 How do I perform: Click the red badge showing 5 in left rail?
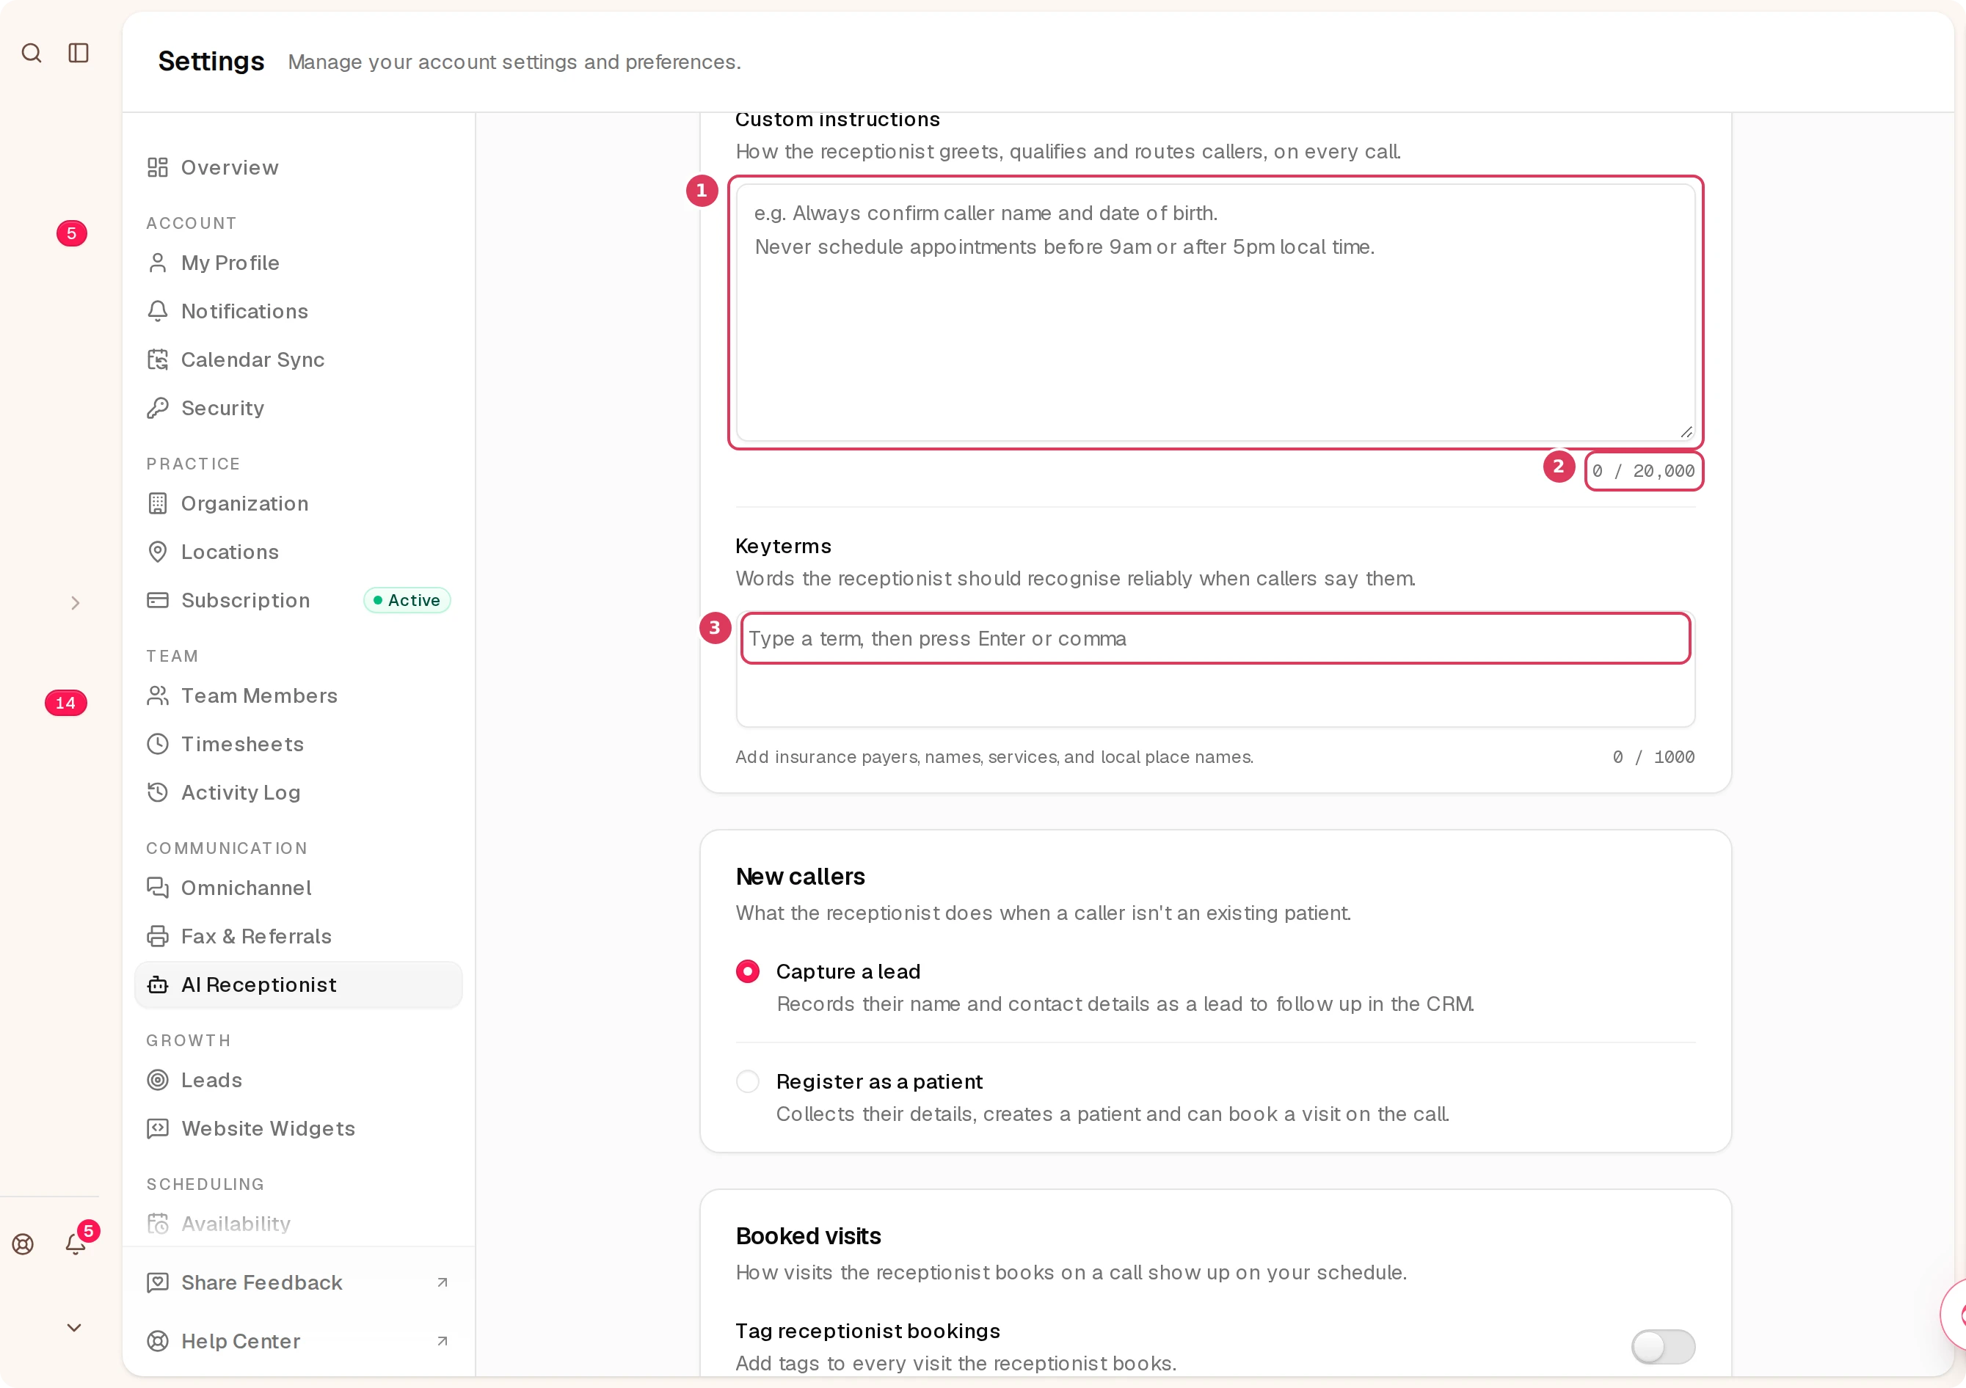(x=72, y=233)
